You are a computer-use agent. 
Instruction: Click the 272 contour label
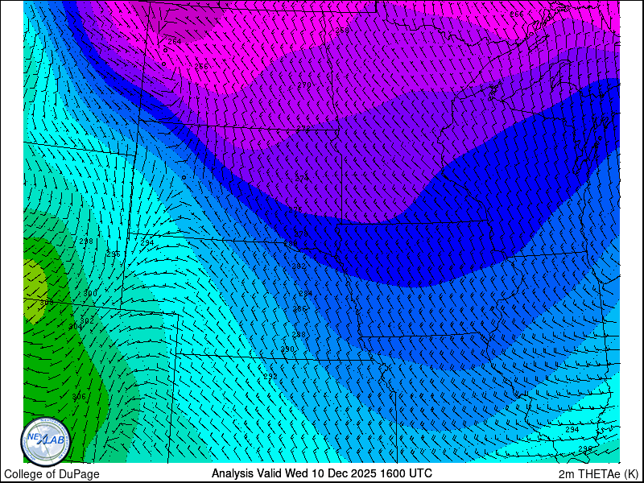(x=303, y=129)
